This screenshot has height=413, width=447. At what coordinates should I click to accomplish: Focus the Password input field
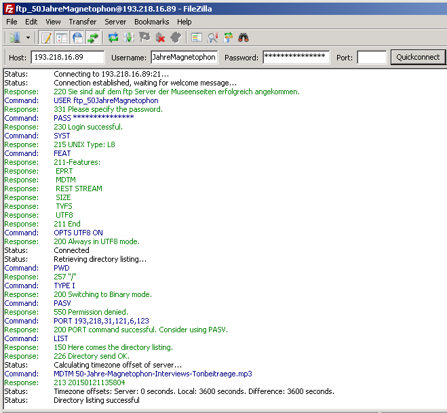296,57
